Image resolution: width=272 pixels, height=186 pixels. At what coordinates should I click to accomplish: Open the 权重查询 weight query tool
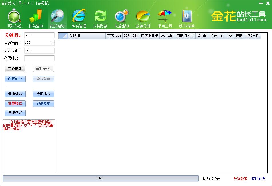121,19
